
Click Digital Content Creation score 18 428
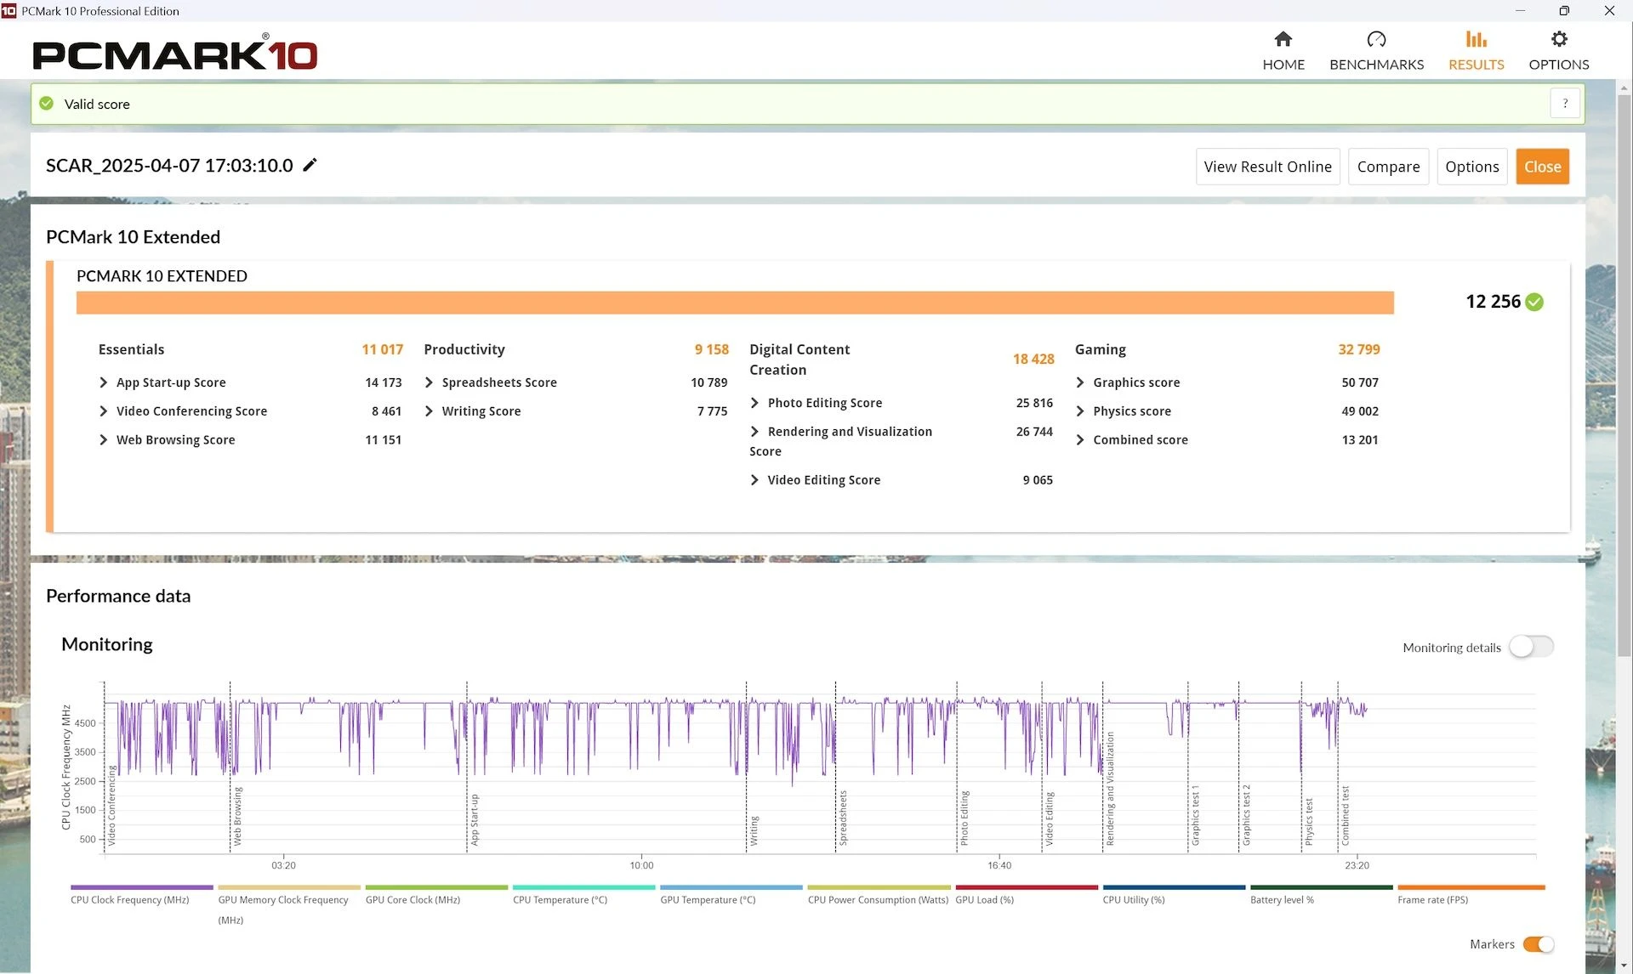(1033, 360)
